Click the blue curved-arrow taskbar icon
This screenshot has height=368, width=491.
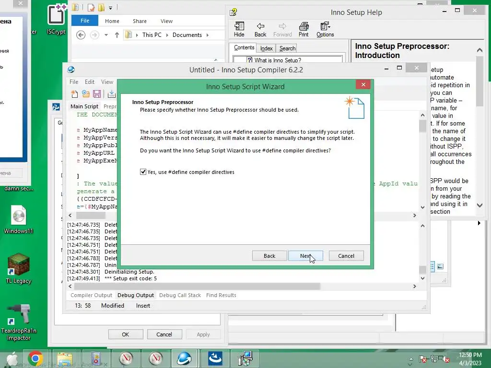[215, 358]
